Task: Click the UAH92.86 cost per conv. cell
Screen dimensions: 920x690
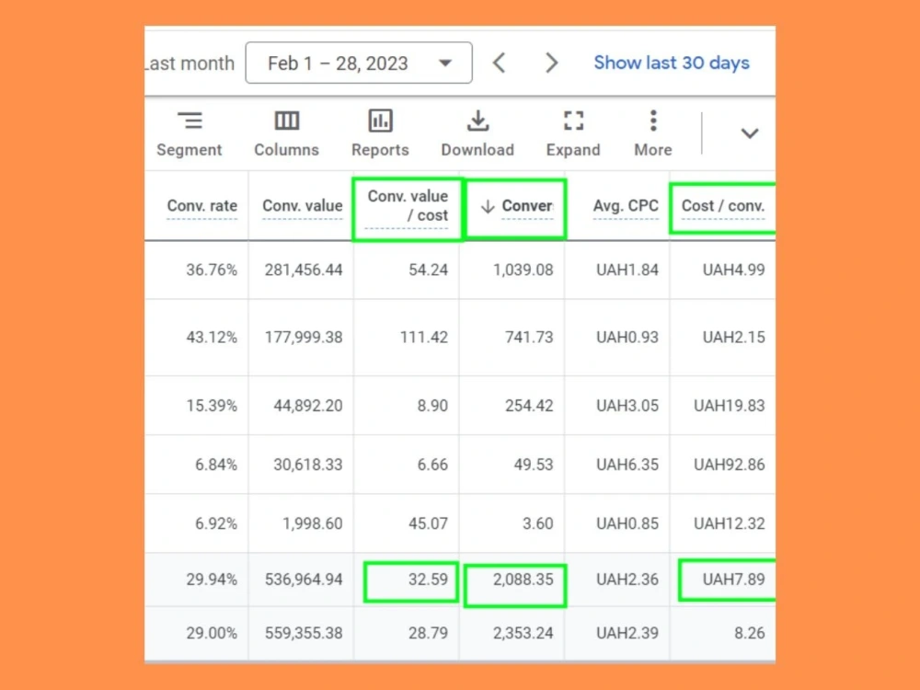Action: coord(730,465)
